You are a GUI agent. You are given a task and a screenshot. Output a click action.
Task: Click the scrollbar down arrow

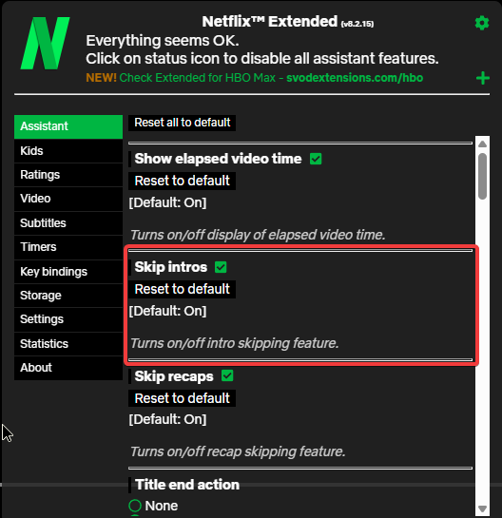pyautogui.click(x=482, y=508)
